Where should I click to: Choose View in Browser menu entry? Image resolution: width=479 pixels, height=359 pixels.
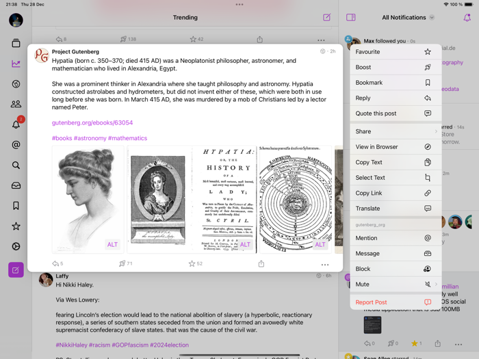click(x=396, y=147)
